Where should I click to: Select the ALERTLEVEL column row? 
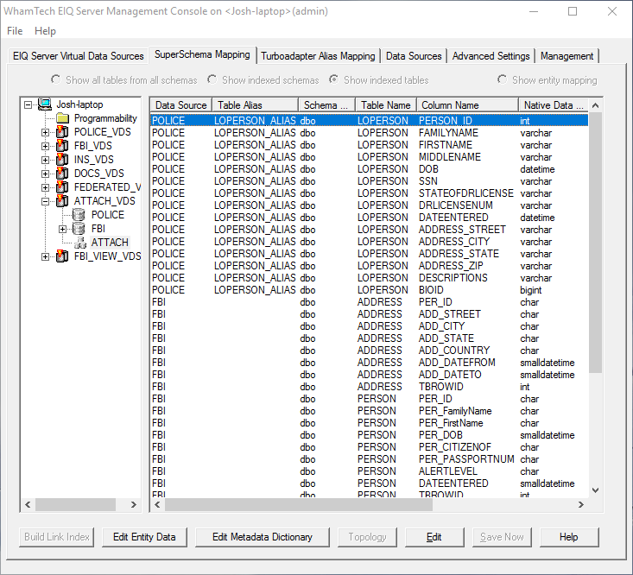[x=369, y=471]
